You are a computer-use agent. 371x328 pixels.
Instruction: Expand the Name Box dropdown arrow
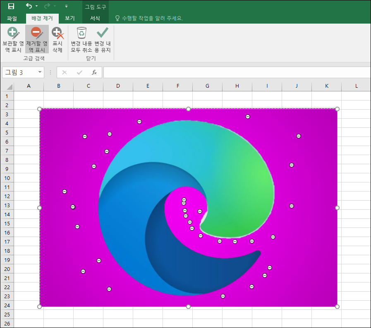[40, 72]
